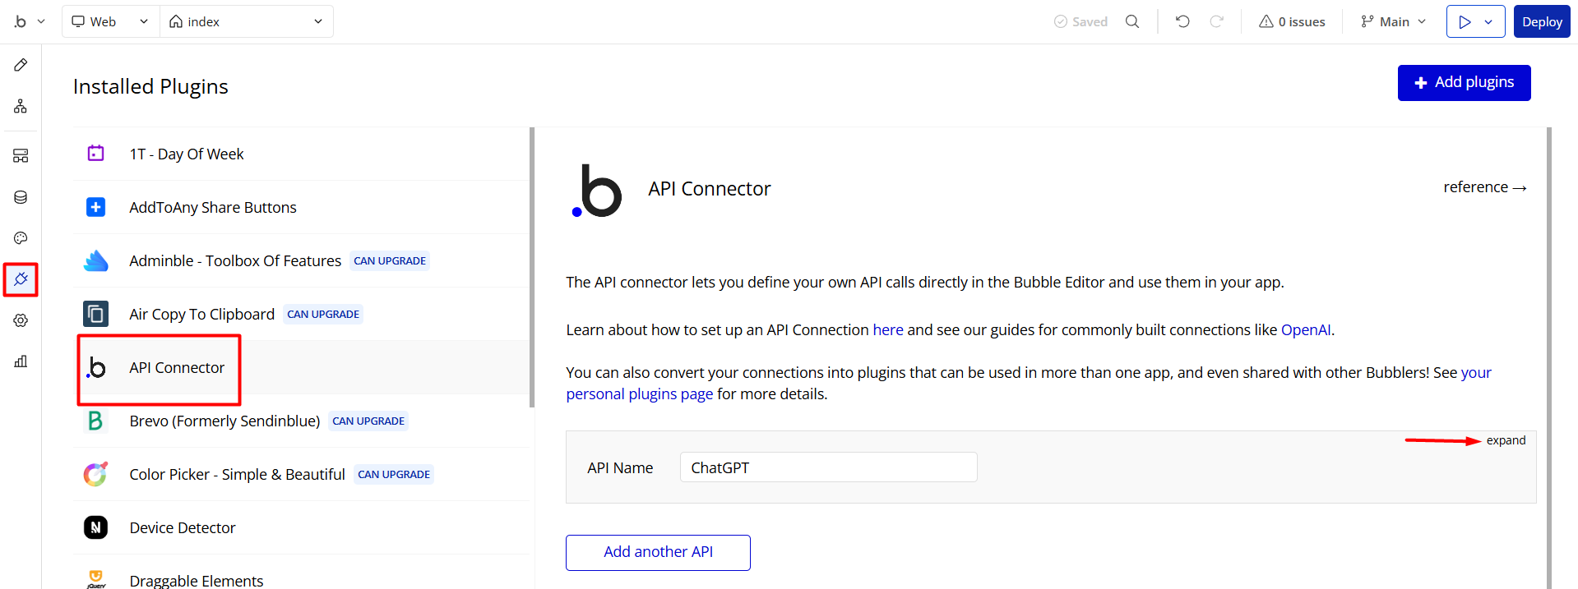The width and height of the screenshot is (1578, 589).
Task: Open the Backend workflows icon in sidebar
Action: (x=21, y=156)
